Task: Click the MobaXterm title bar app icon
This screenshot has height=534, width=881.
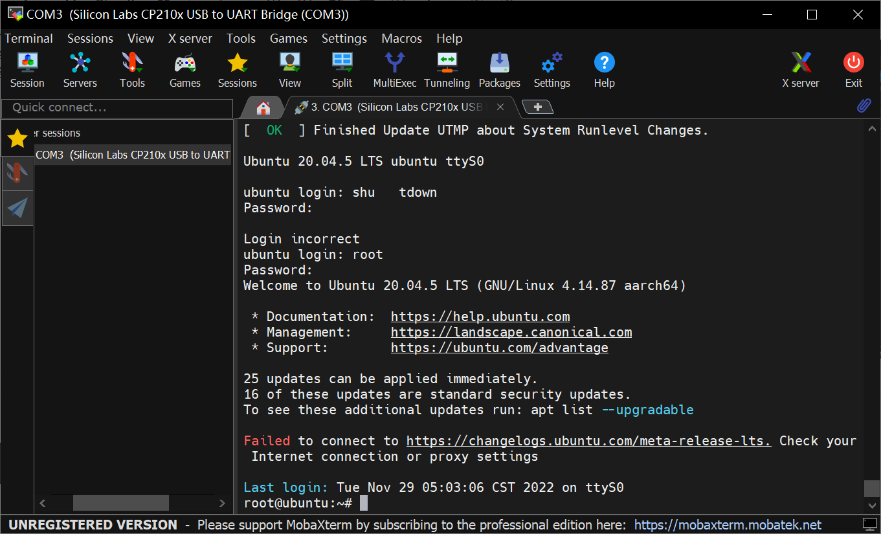Action: coord(14,14)
